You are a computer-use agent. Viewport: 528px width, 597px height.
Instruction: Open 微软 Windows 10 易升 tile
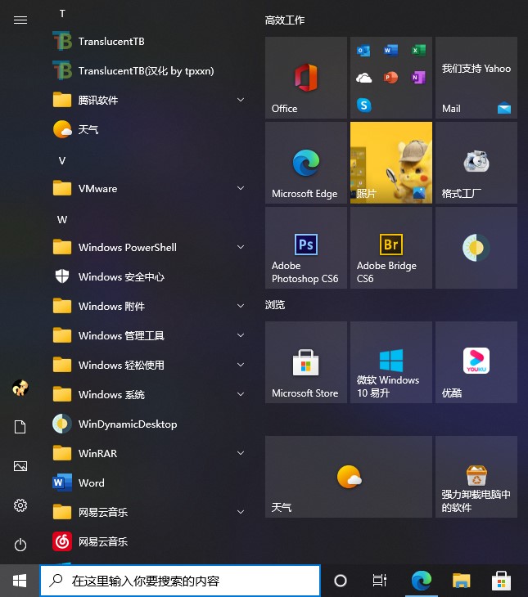pos(391,362)
